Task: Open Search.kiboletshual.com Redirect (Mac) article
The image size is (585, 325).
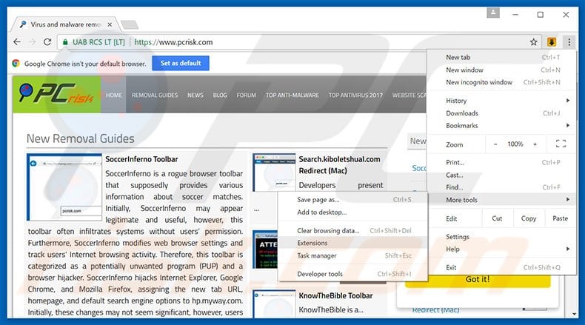Action: coord(339,164)
